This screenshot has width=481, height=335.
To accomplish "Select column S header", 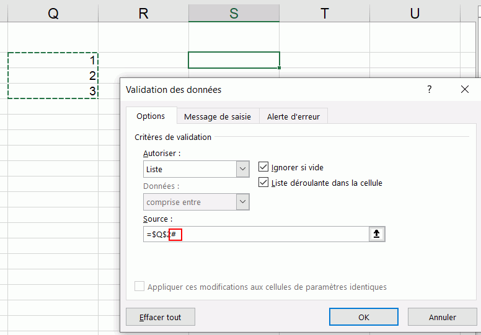I will [234, 14].
